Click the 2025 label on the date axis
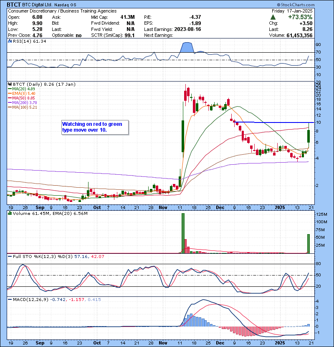The width and height of the screenshot is (334, 347). tap(281, 207)
